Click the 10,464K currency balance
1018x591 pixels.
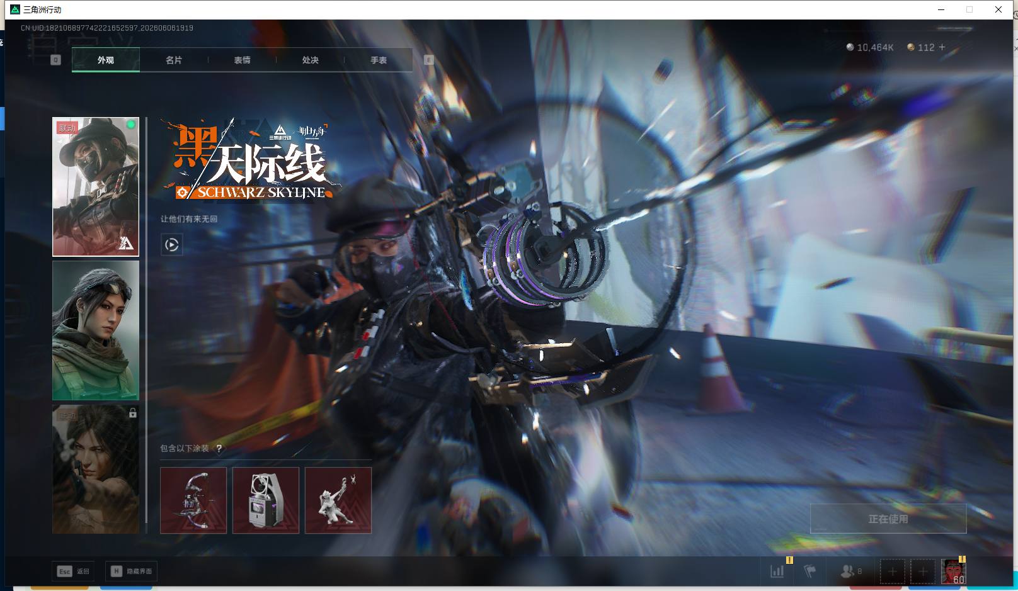[875, 47]
